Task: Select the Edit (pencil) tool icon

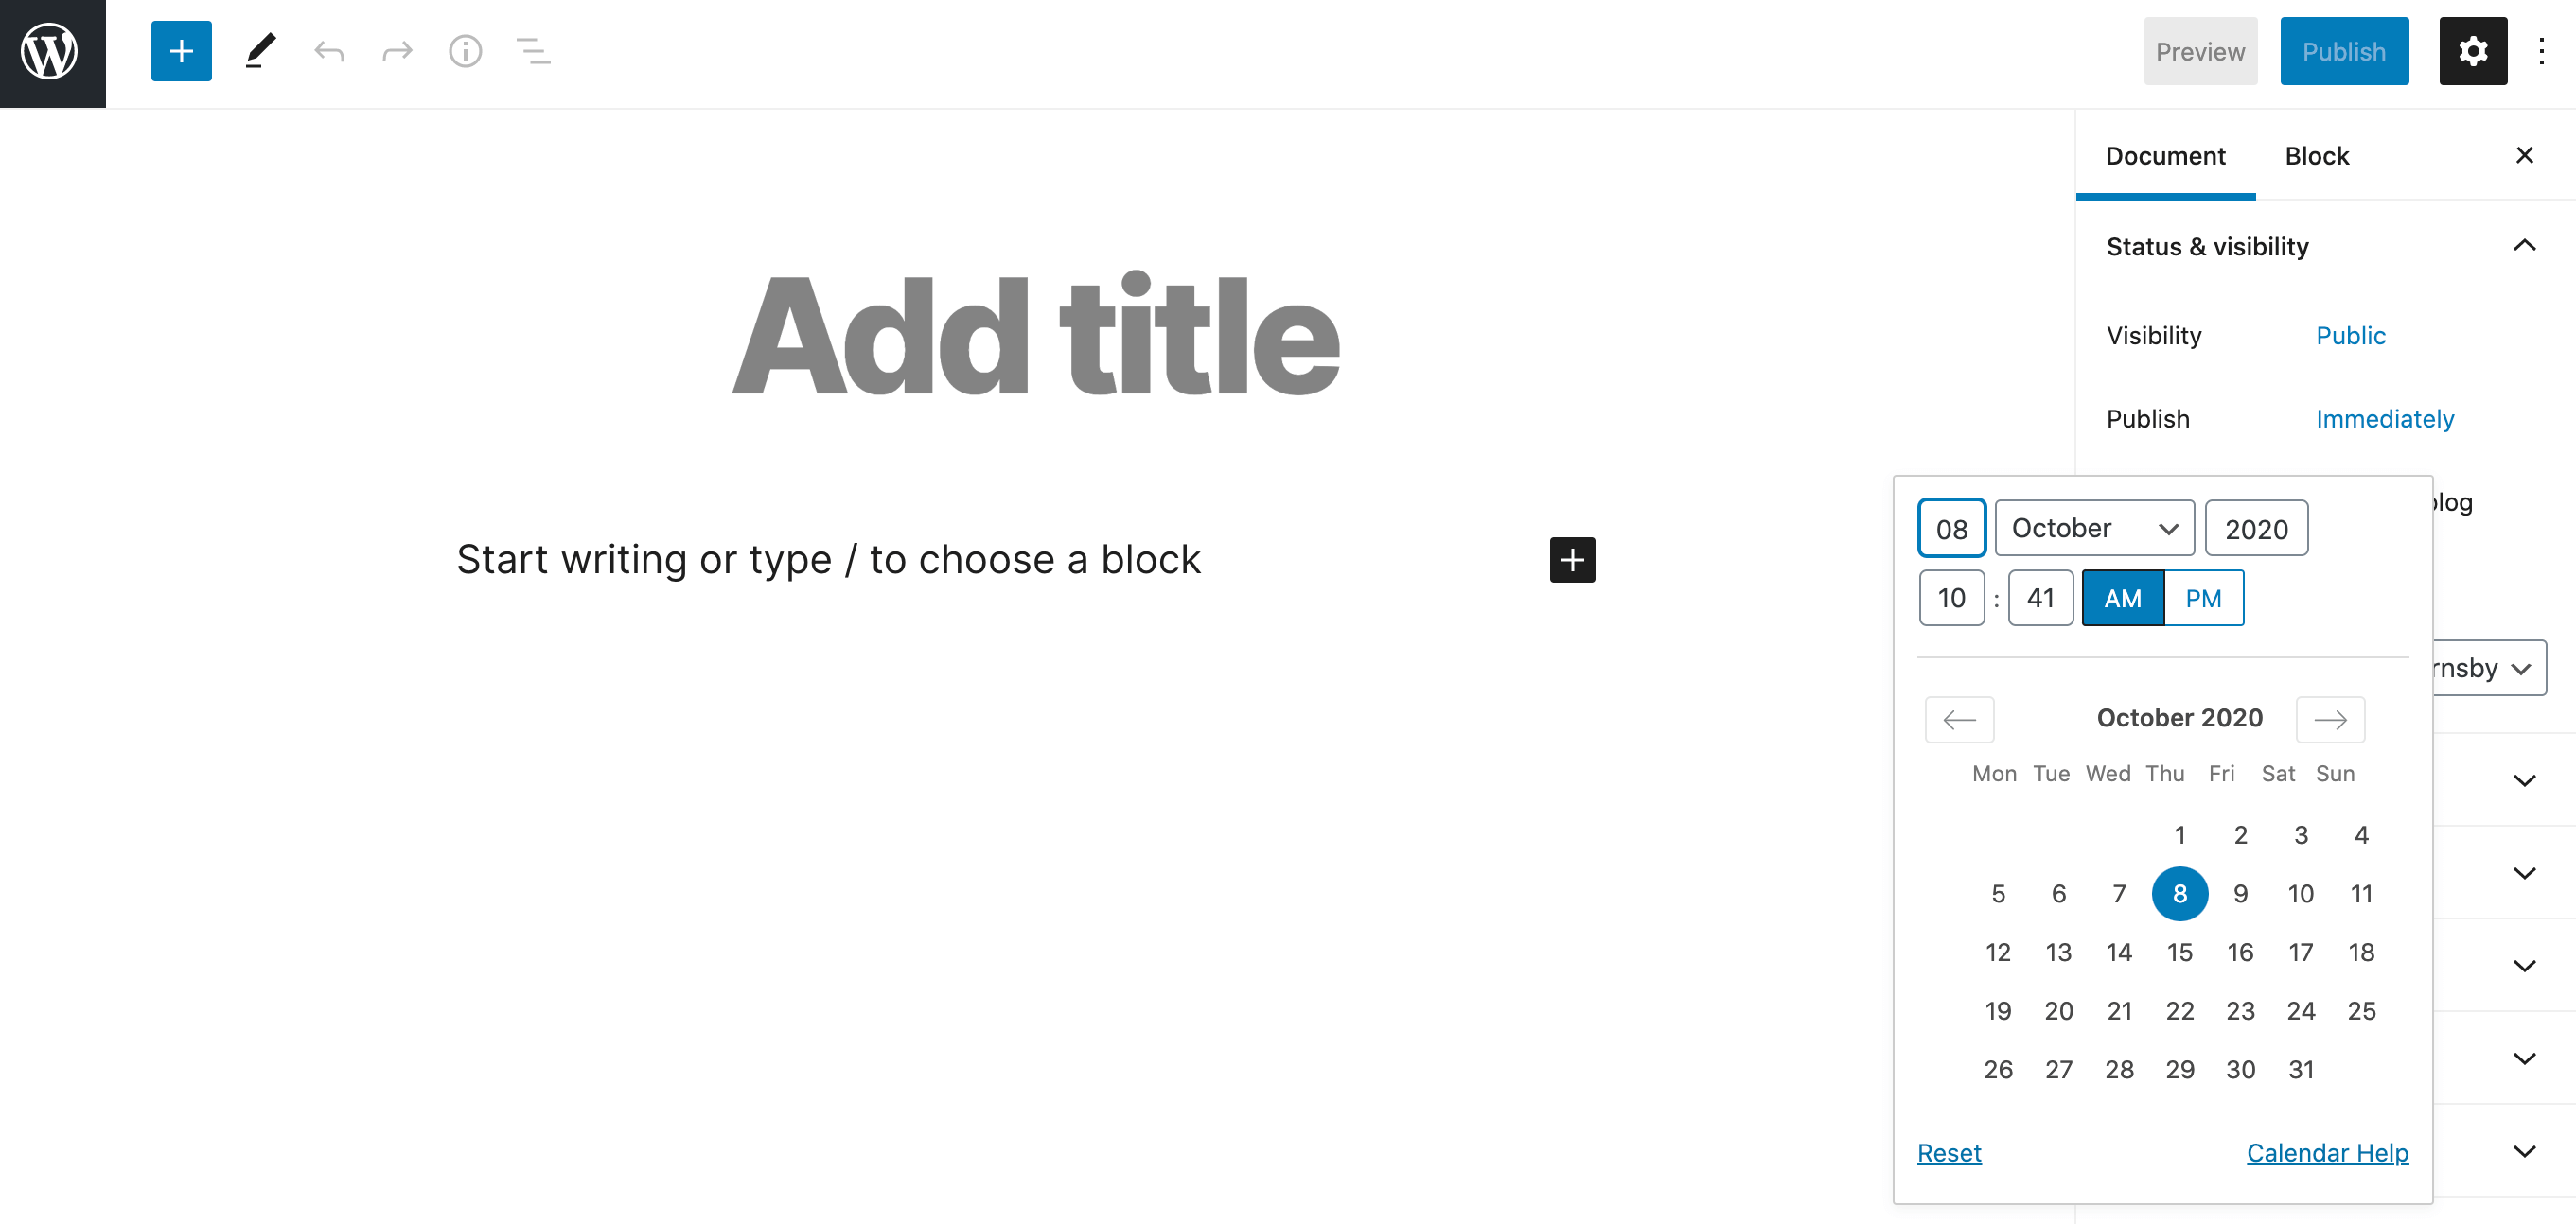Action: pyautogui.click(x=258, y=51)
